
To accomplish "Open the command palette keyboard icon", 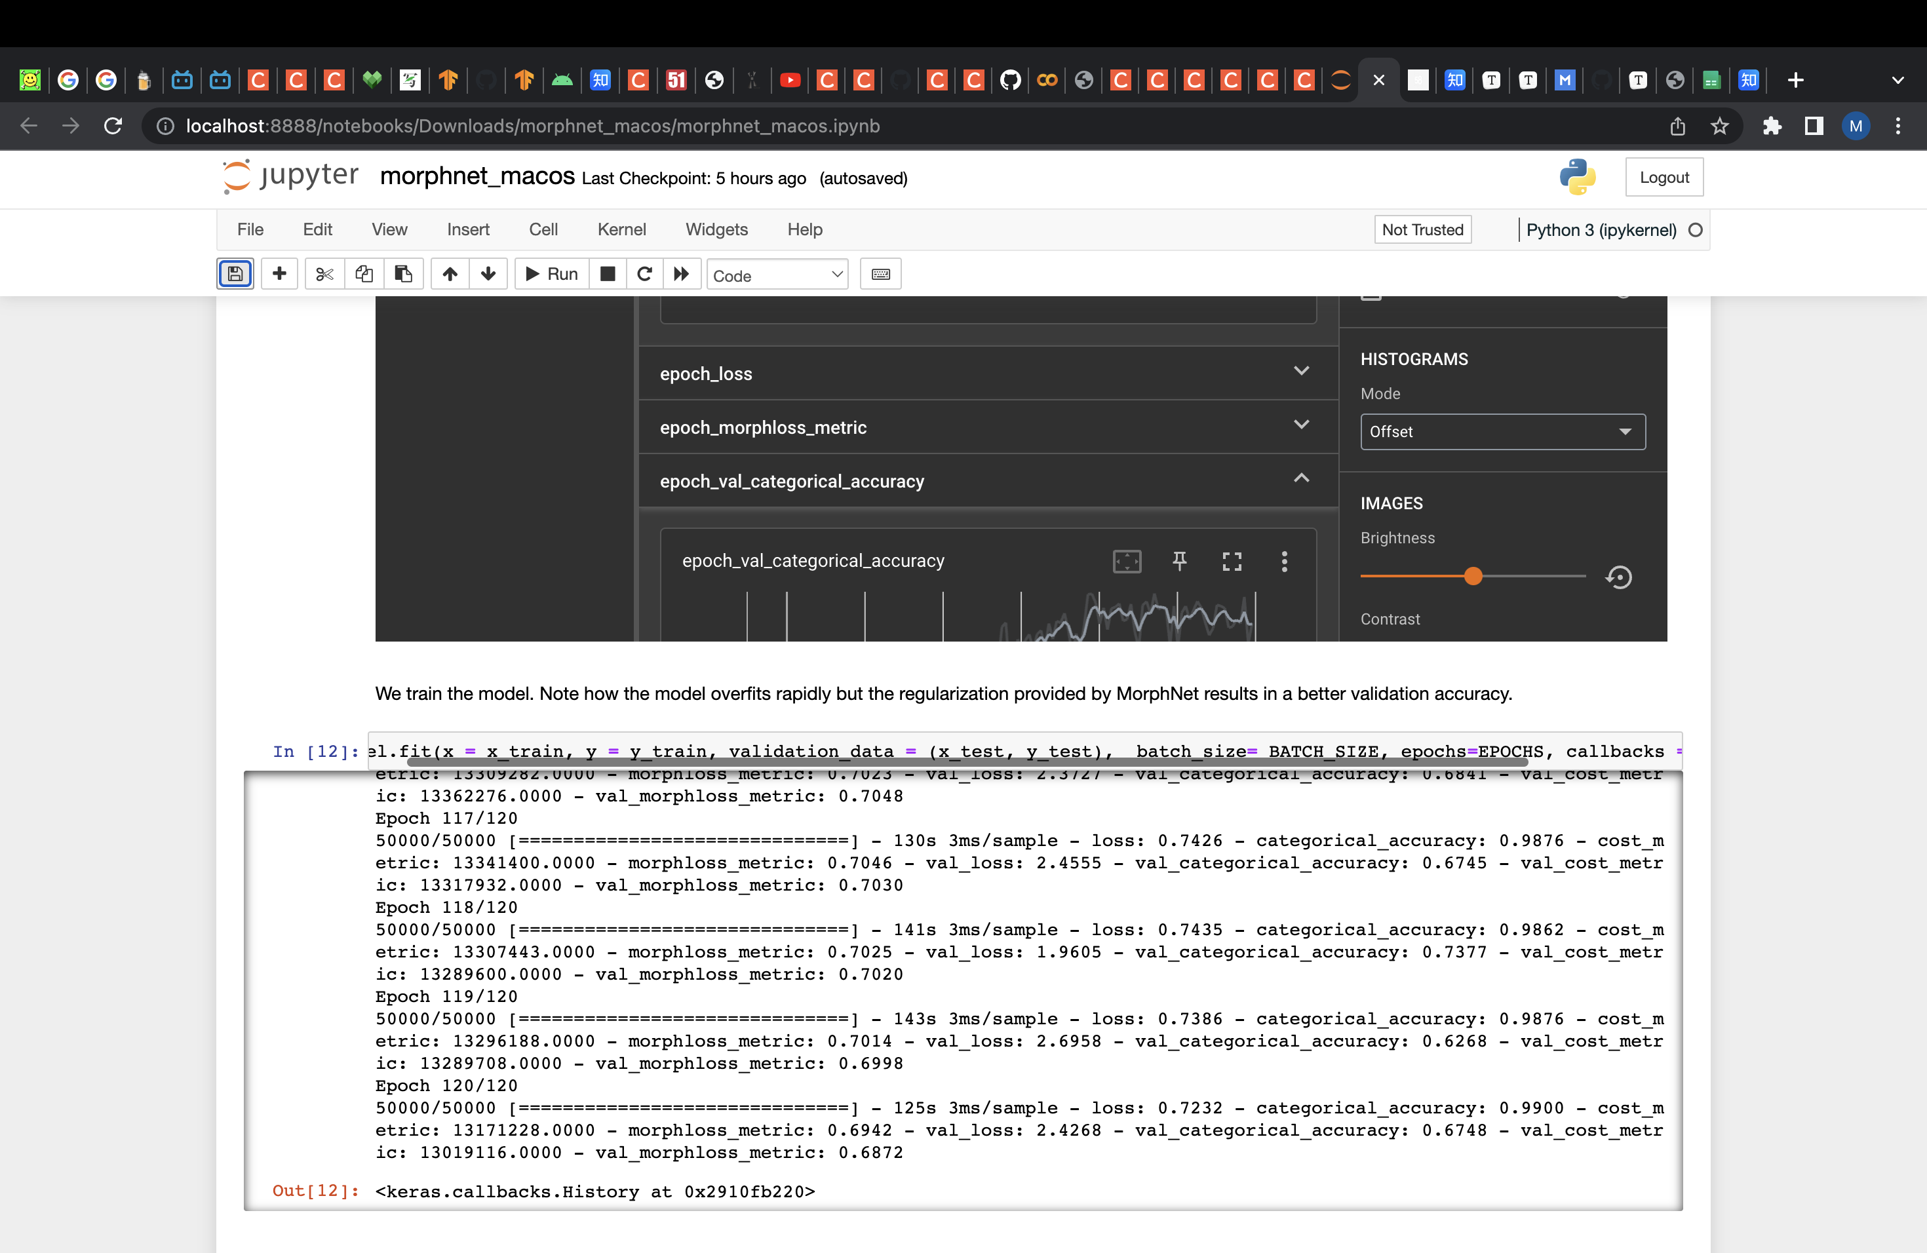I will tap(880, 275).
